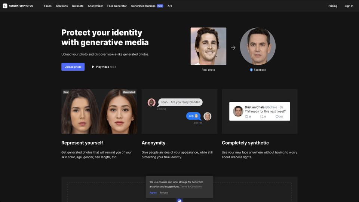Click Sign In at top right

click(x=349, y=6)
